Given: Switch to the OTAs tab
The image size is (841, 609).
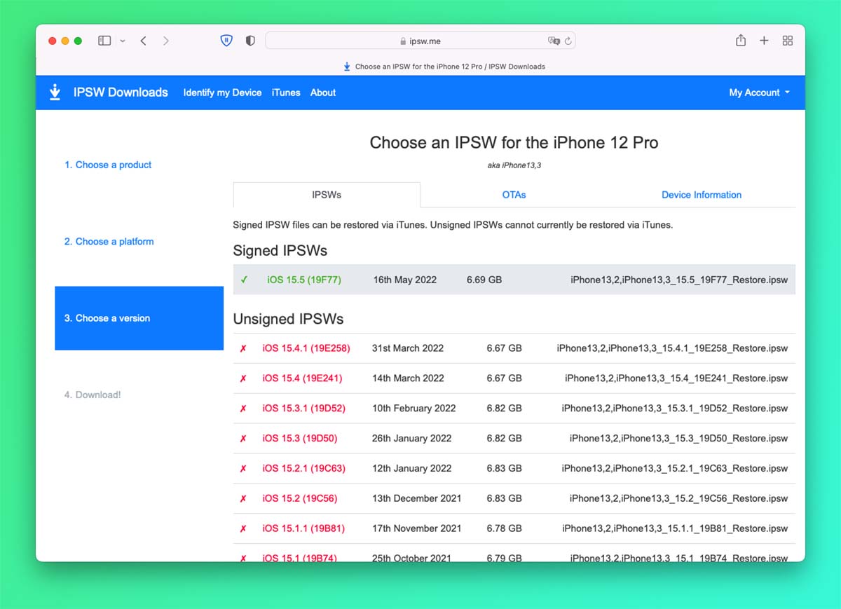Looking at the screenshot, I should [514, 195].
